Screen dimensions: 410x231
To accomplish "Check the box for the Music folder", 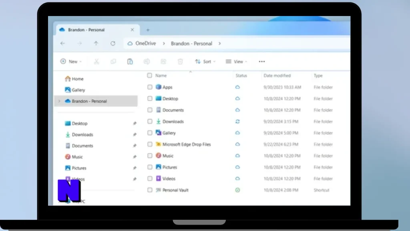I will coord(150,156).
